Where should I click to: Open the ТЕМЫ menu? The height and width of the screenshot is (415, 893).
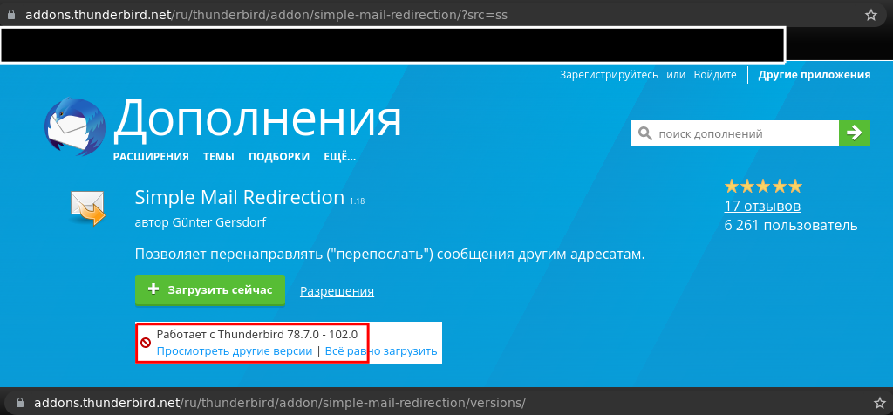point(219,157)
